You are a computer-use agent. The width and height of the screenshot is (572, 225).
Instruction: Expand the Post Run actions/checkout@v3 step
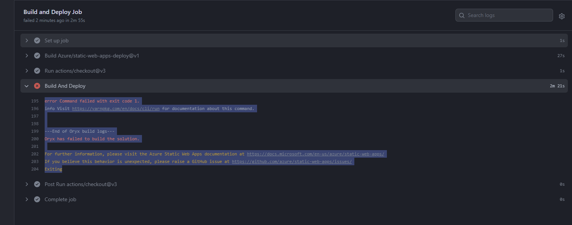click(x=26, y=184)
